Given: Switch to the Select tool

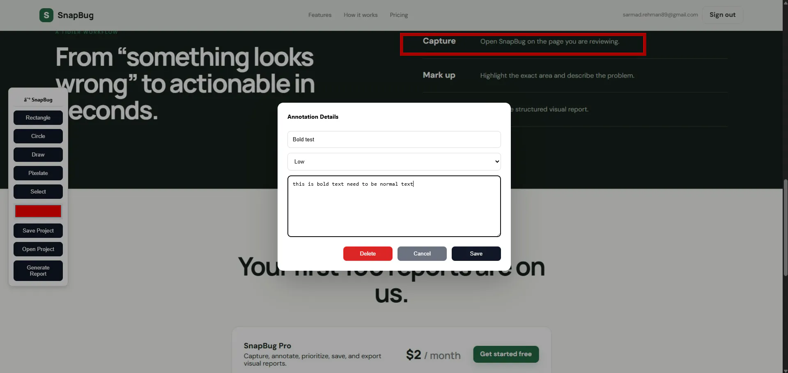Looking at the screenshot, I should point(38,191).
